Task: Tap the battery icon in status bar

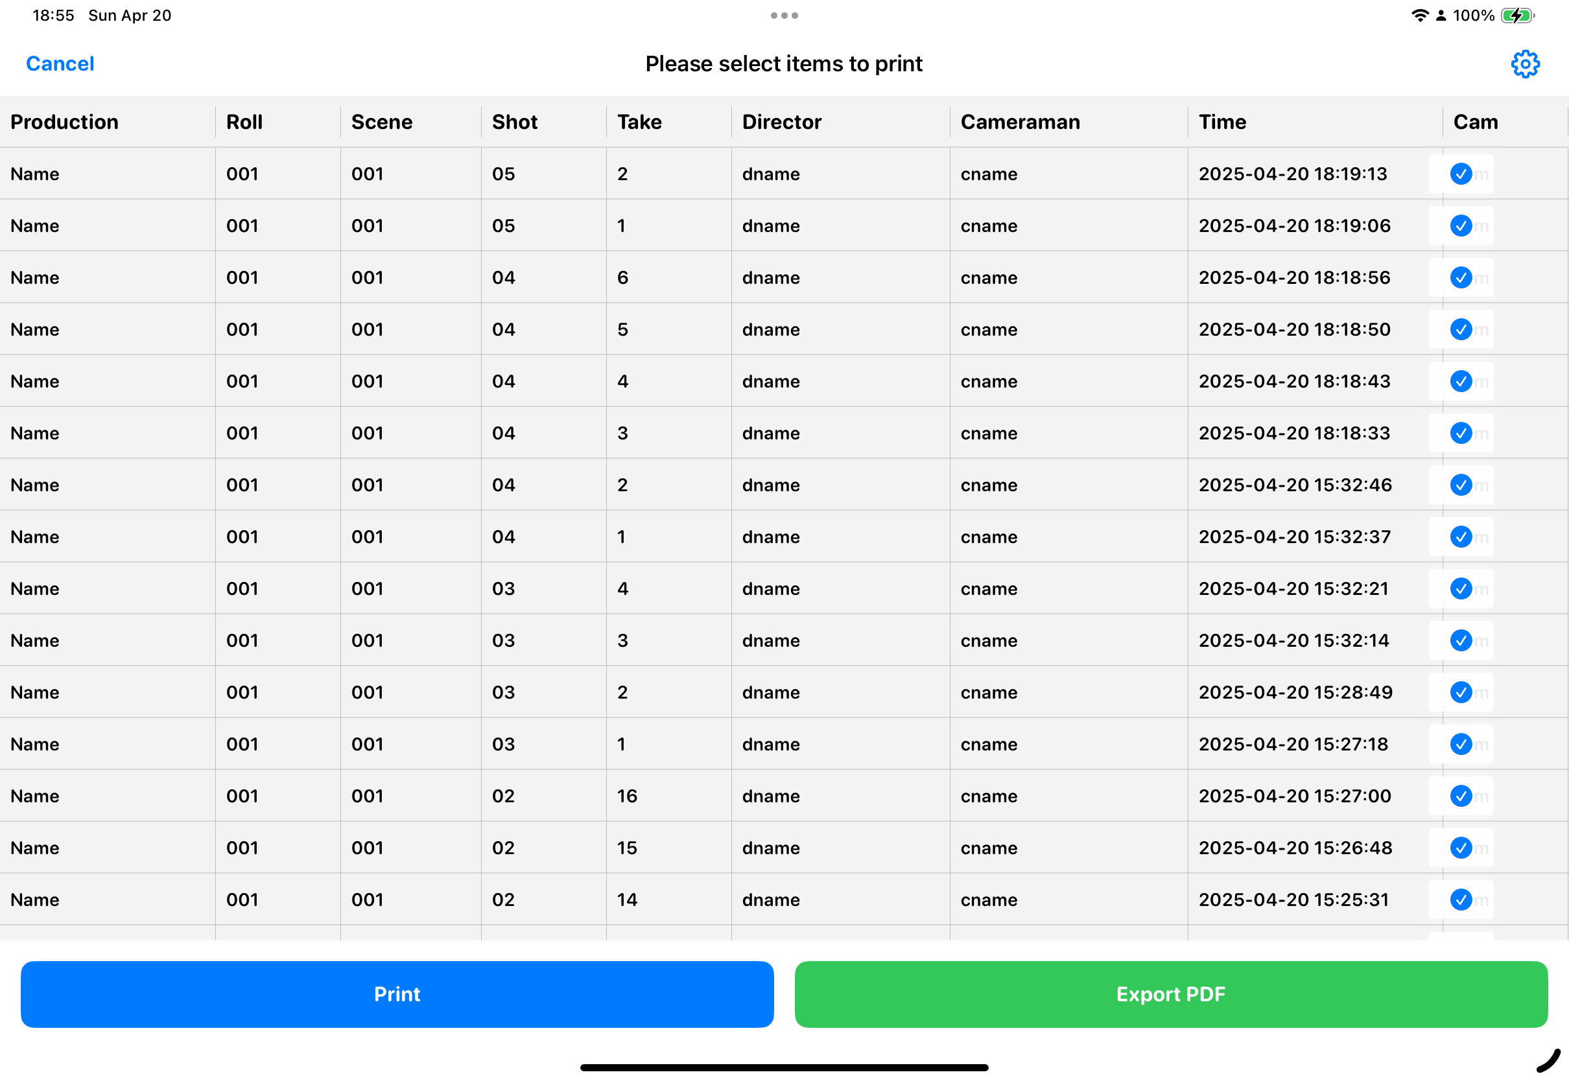Action: click(1518, 16)
